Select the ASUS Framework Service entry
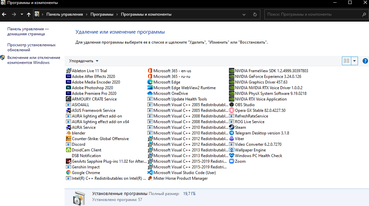This screenshot has height=206, width=369. [91, 110]
